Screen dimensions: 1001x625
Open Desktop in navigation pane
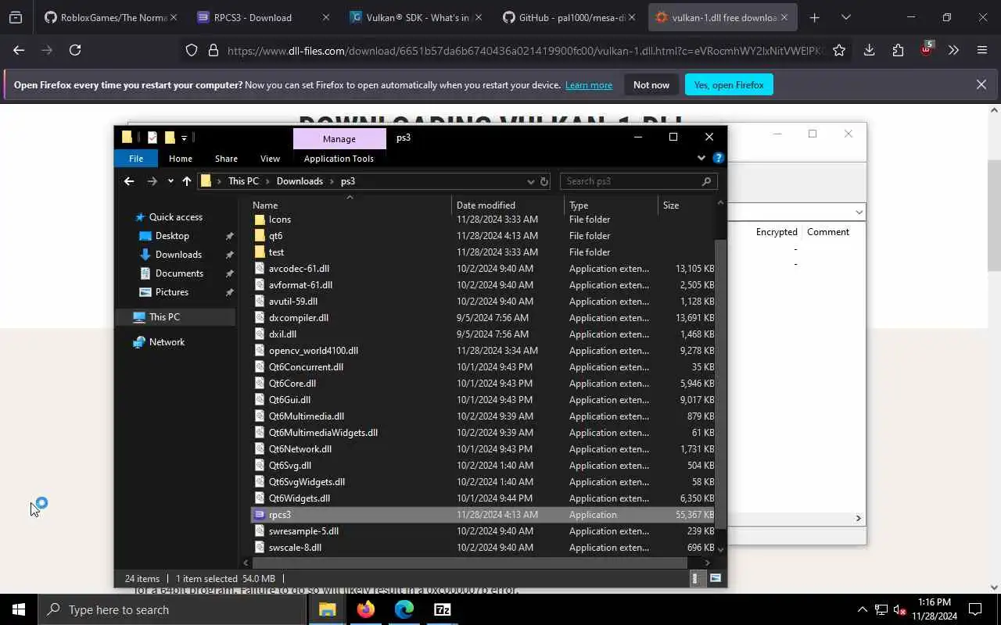coord(172,236)
